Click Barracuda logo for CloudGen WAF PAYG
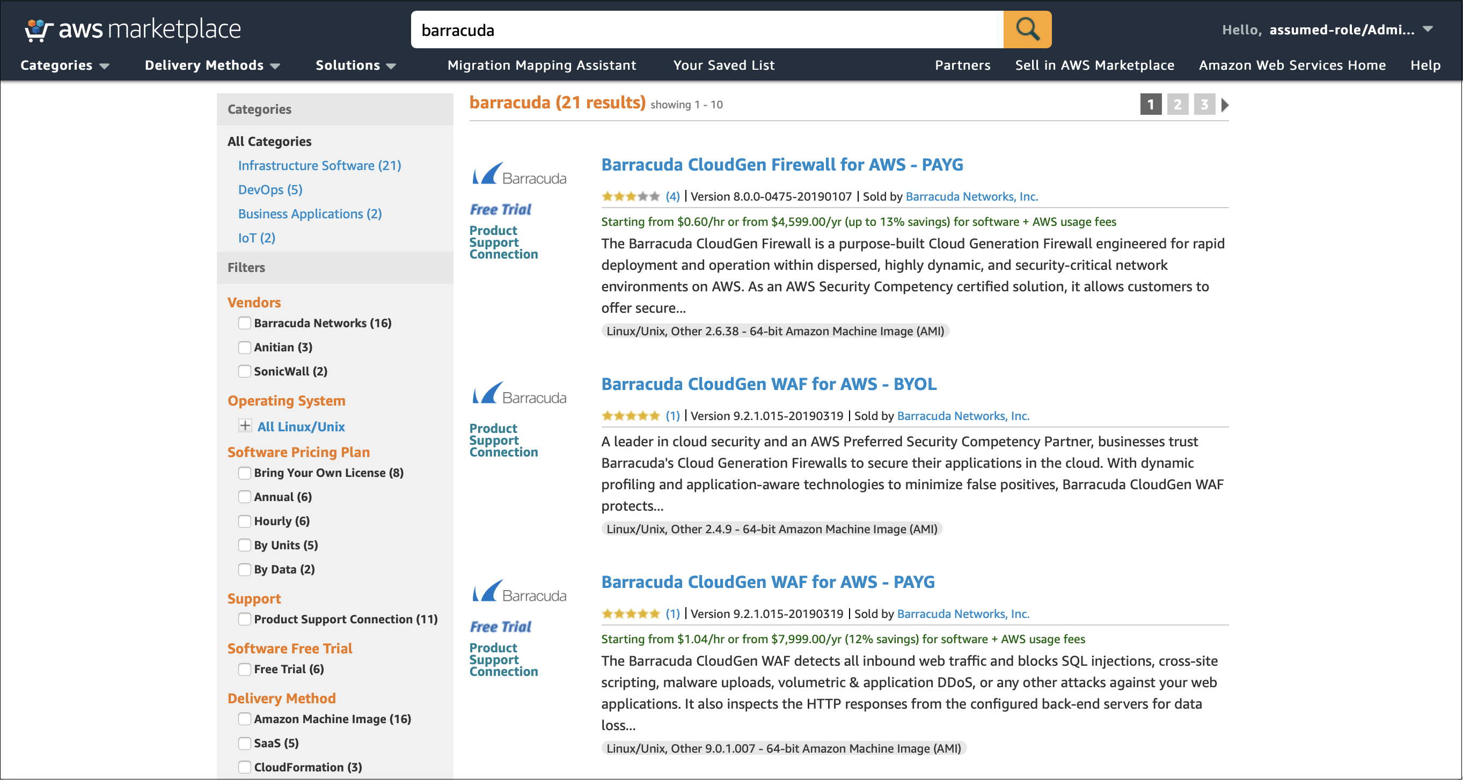This screenshot has height=780, width=1463. (x=518, y=591)
